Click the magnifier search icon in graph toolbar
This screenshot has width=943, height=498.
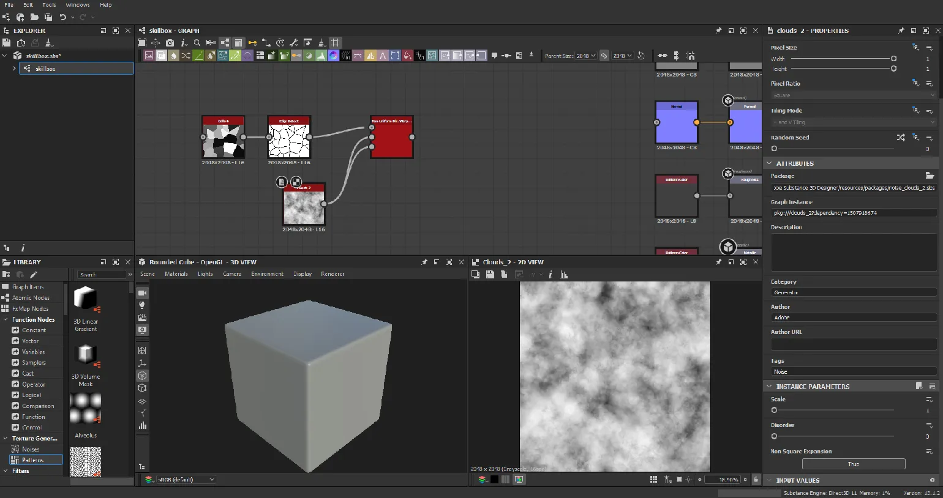[x=197, y=43]
